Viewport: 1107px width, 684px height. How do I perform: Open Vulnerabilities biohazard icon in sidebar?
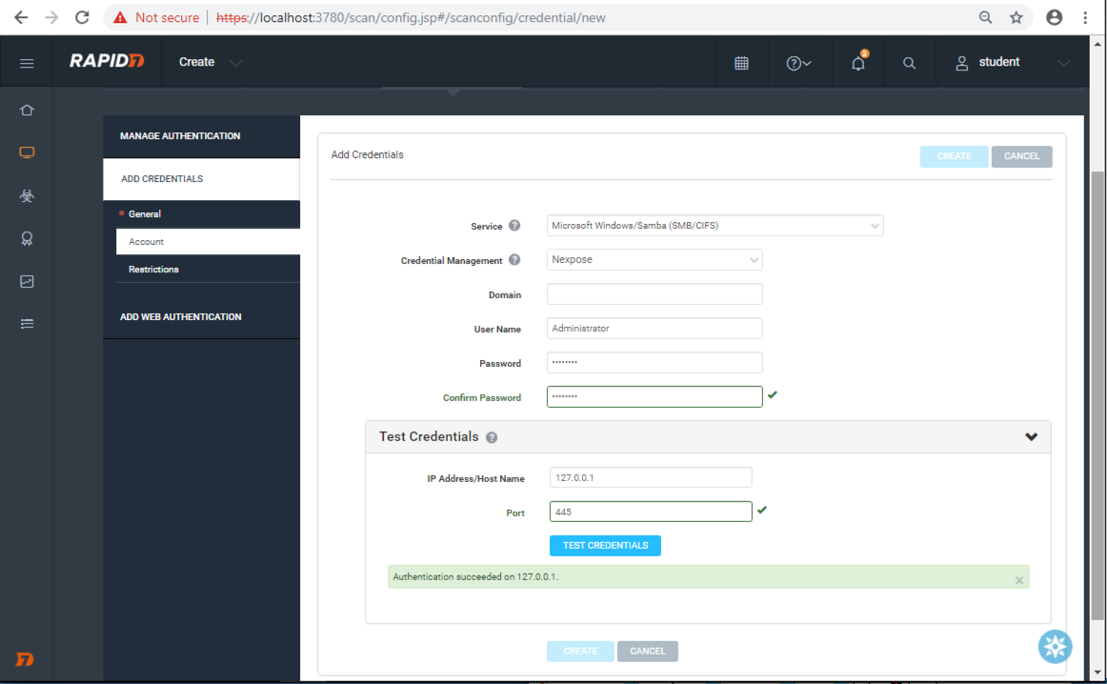click(x=27, y=195)
